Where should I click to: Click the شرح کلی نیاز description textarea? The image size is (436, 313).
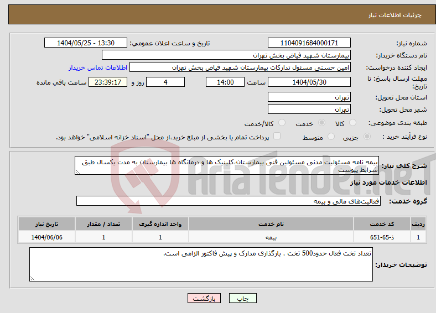pos(227,165)
